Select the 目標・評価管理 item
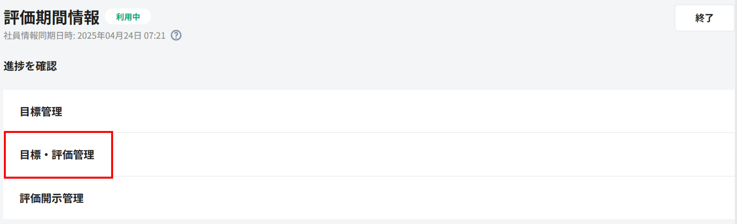This screenshot has height=224, width=737. 57,155
